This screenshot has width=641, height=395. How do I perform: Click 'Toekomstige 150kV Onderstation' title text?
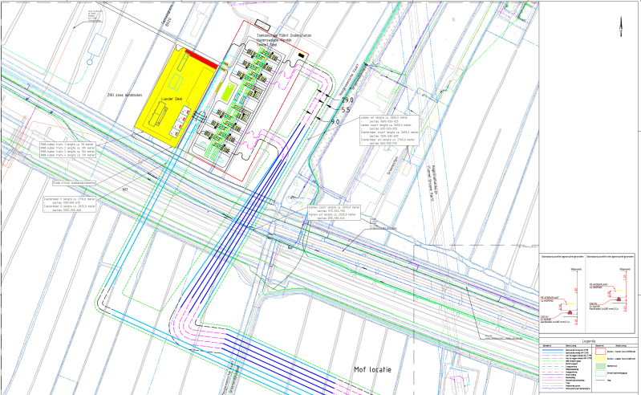coord(284,35)
